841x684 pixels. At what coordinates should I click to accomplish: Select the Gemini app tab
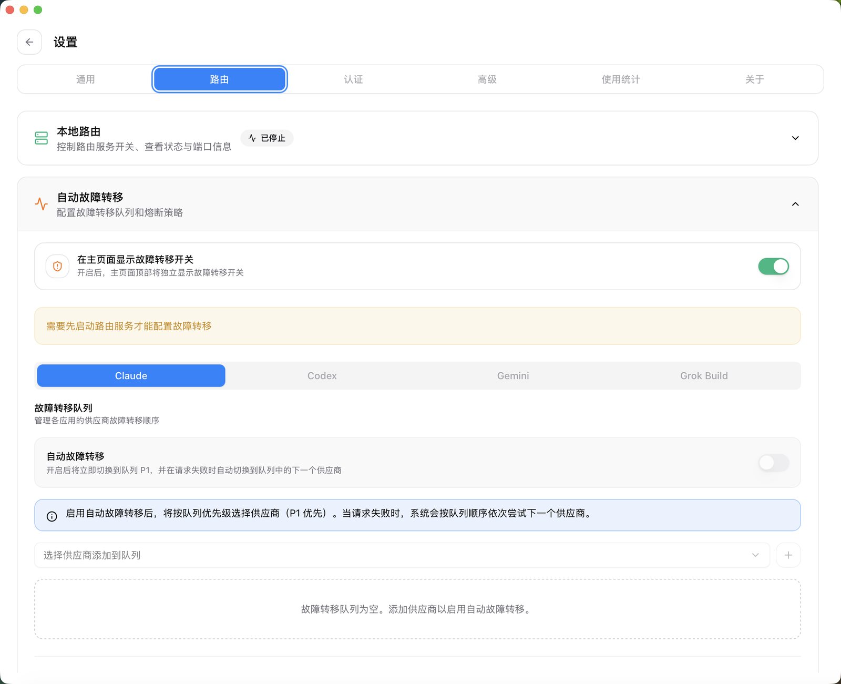pyautogui.click(x=513, y=376)
